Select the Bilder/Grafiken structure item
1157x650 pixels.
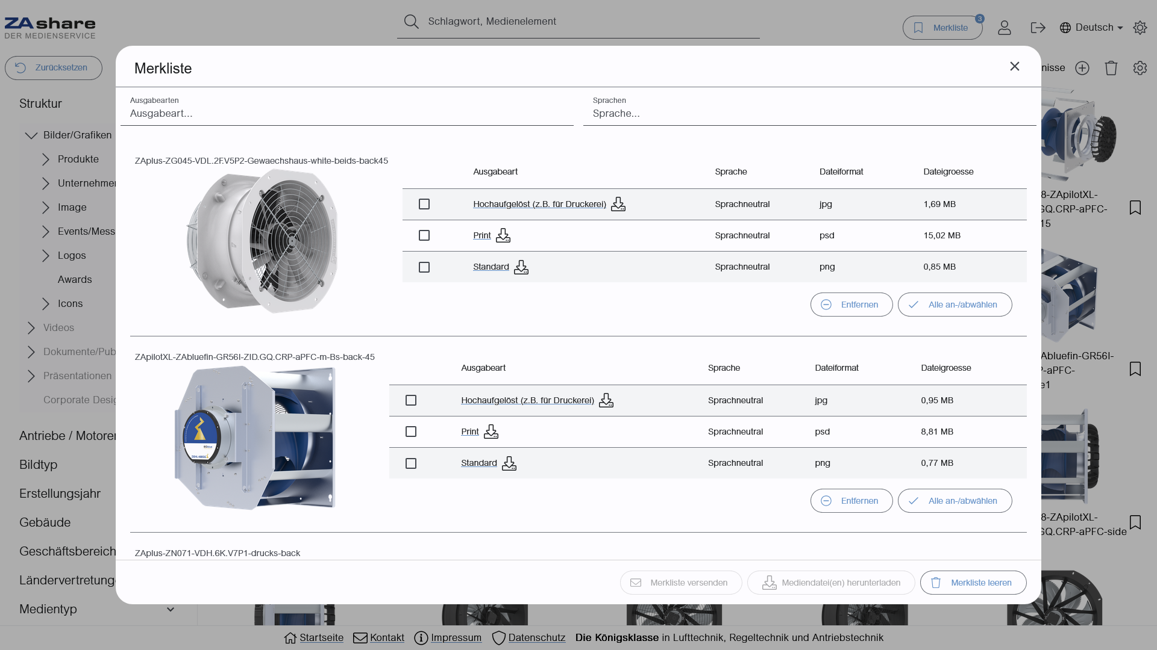point(77,135)
